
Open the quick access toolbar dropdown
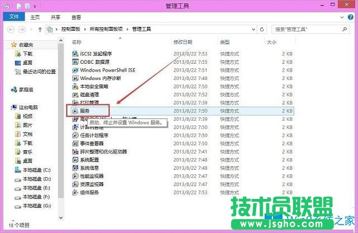(x=35, y=7)
